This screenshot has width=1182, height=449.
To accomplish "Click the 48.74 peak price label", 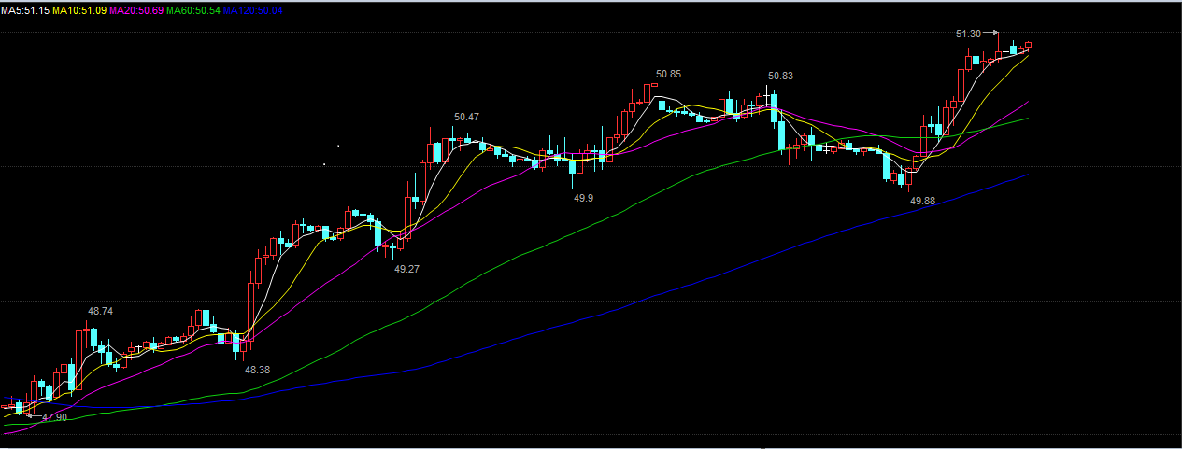I will coord(100,311).
